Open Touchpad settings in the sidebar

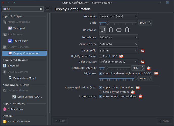[x=19, y=28]
